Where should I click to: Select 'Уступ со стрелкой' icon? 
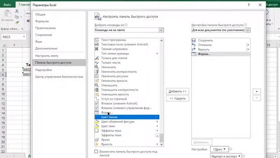(97, 99)
